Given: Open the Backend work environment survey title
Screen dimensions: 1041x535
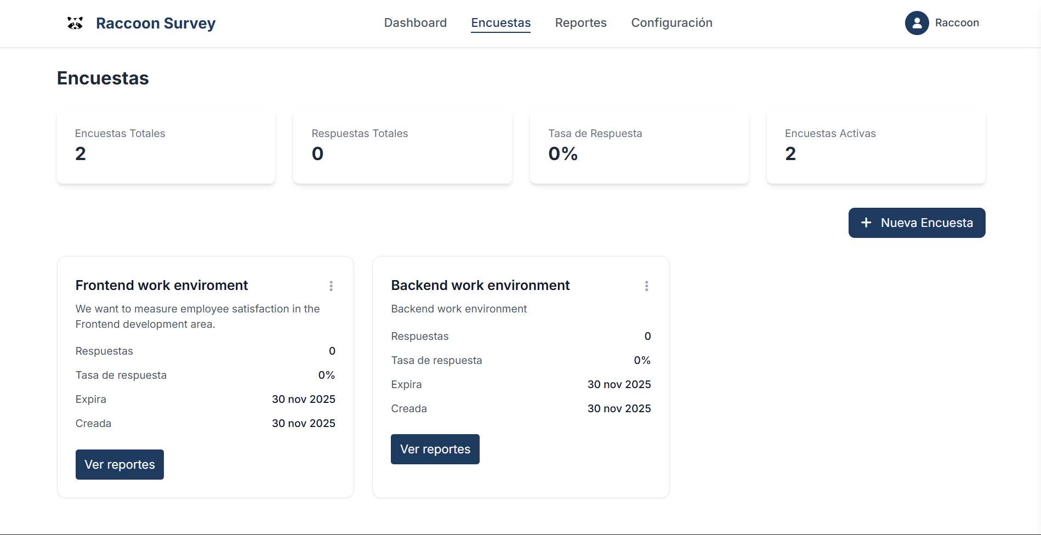Looking at the screenshot, I should coord(480,286).
